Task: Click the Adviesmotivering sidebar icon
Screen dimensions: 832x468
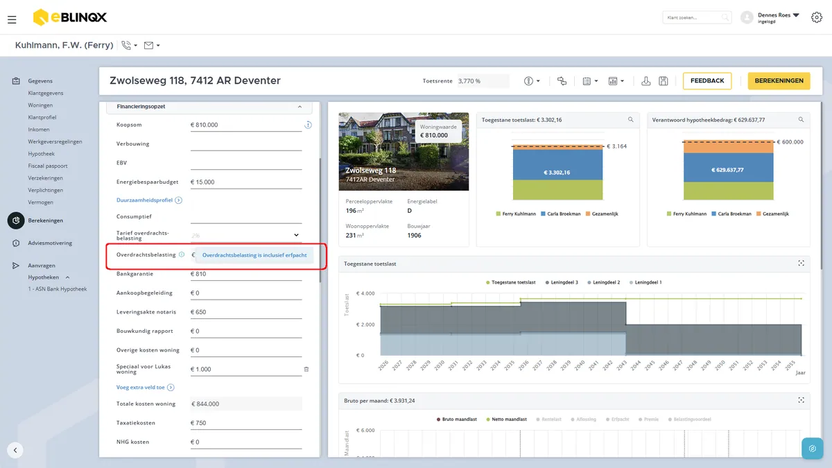Action: tap(16, 243)
